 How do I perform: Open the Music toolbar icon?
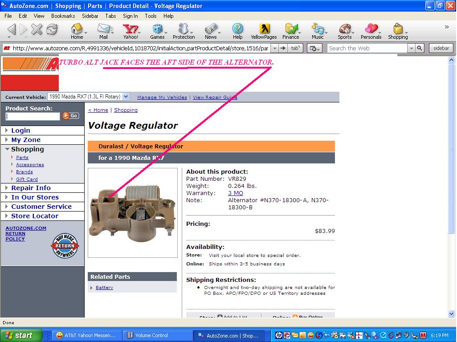[x=317, y=30]
